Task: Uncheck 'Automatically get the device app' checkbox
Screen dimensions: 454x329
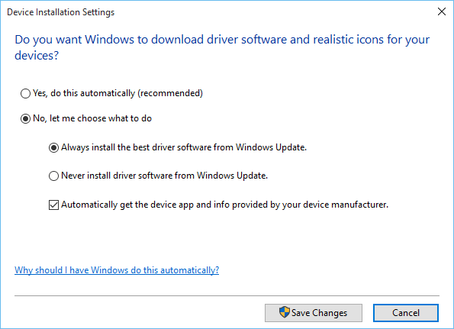Action: 53,205
